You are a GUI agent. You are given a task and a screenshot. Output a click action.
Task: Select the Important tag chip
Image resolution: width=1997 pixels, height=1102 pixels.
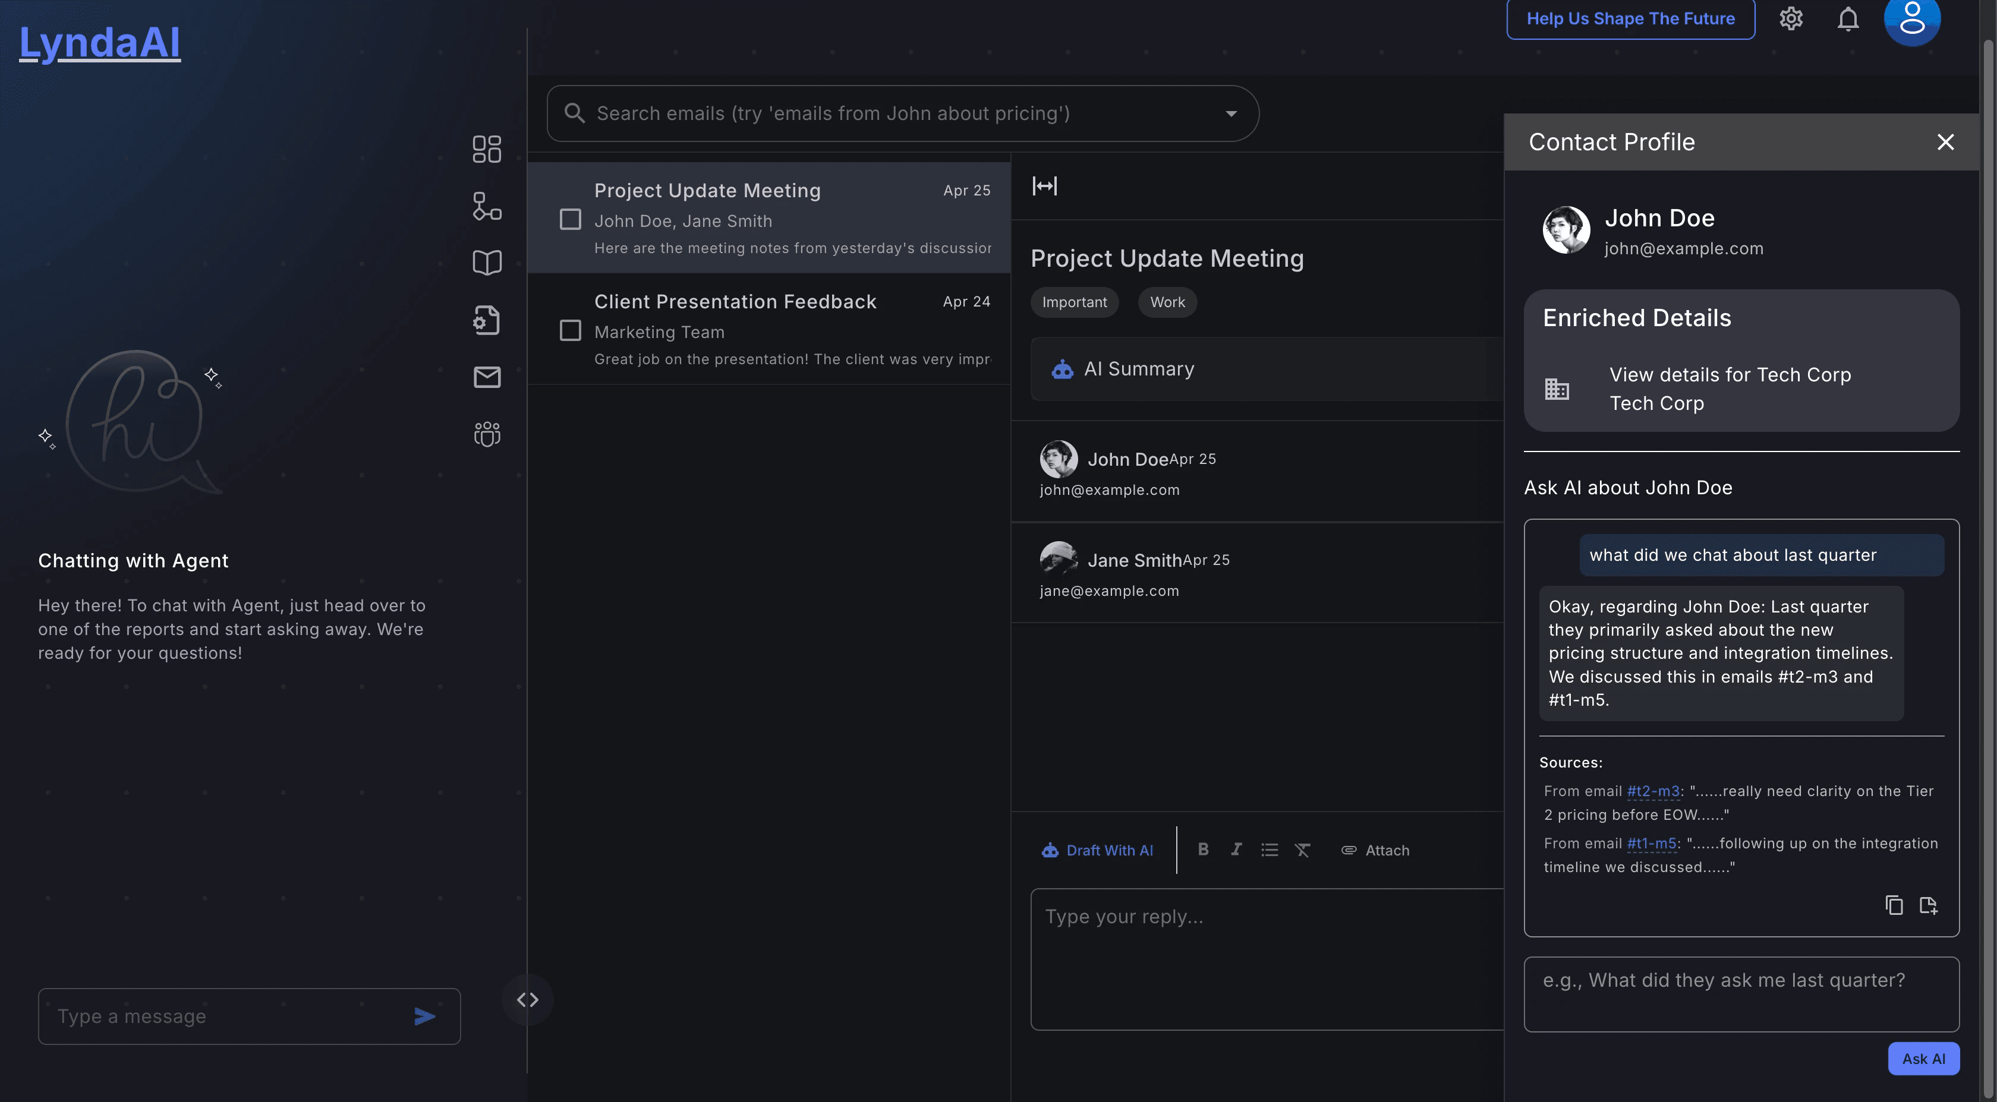pyautogui.click(x=1074, y=302)
